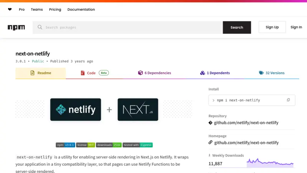Screen dimensions: 307x173
Task: Open the 1 Dependents tab
Action: (215, 73)
